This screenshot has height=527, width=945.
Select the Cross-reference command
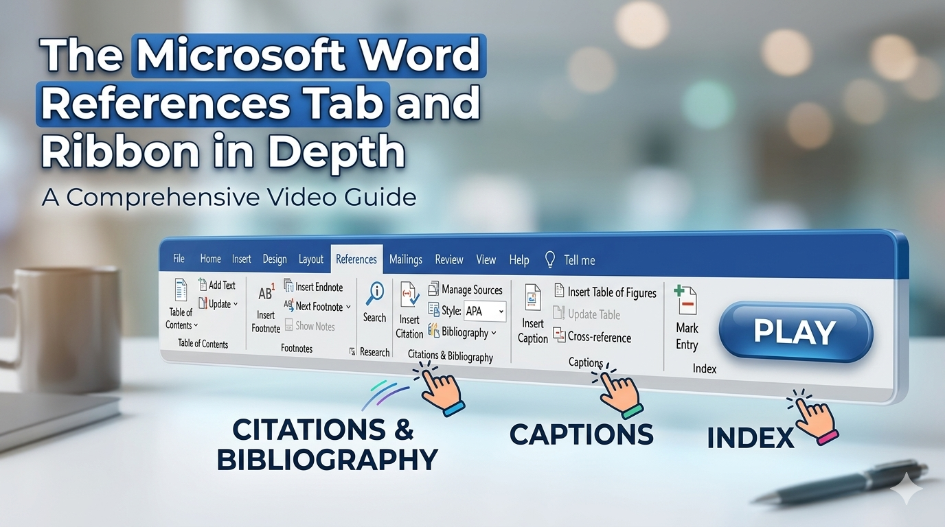(592, 337)
